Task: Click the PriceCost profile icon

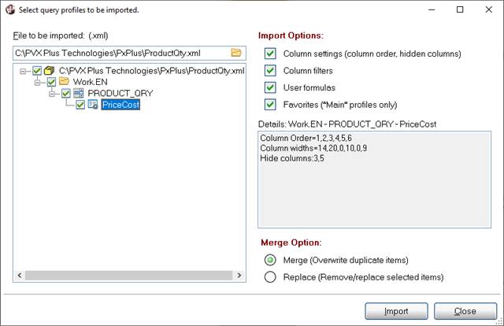Action: pos(93,105)
